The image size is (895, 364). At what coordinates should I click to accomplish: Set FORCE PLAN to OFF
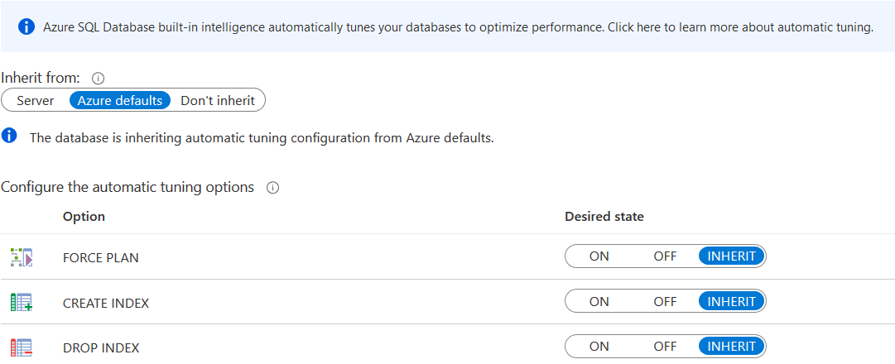[x=665, y=256]
